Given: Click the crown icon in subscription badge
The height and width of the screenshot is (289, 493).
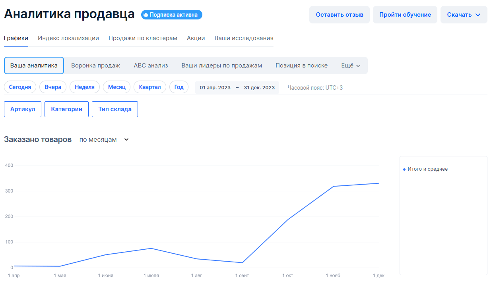Looking at the screenshot, I should (x=146, y=15).
